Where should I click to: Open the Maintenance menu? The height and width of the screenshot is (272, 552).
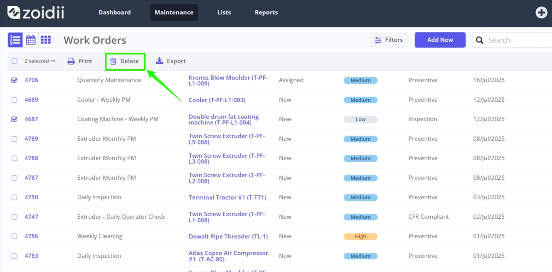174,12
